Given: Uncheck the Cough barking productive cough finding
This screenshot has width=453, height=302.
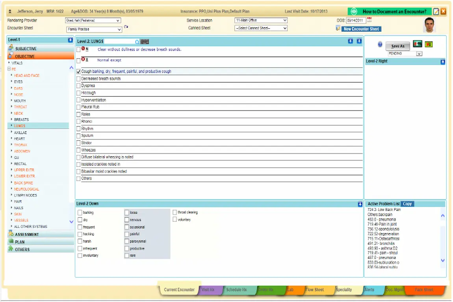Looking at the screenshot, I should click(78, 71).
